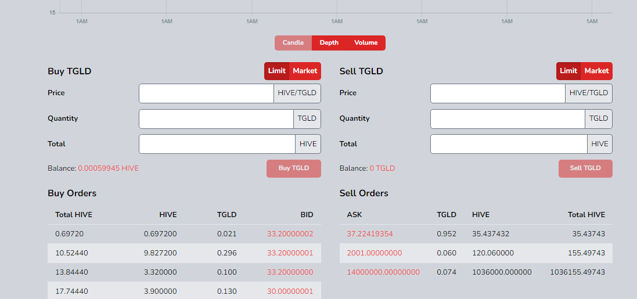
Task: Switch chart to Candle view
Action: click(x=293, y=43)
